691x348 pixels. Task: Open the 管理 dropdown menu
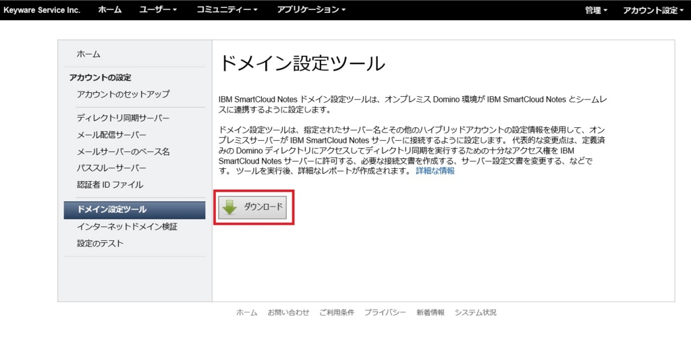click(x=597, y=11)
